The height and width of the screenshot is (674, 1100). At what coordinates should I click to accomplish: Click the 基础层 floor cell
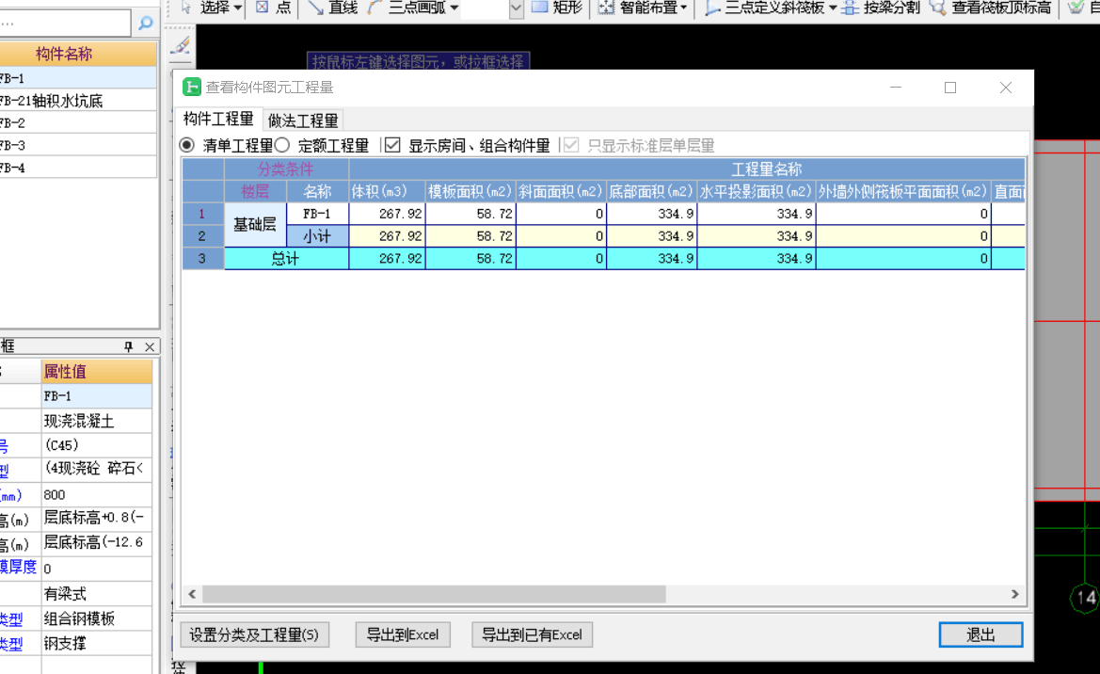pyautogui.click(x=255, y=225)
